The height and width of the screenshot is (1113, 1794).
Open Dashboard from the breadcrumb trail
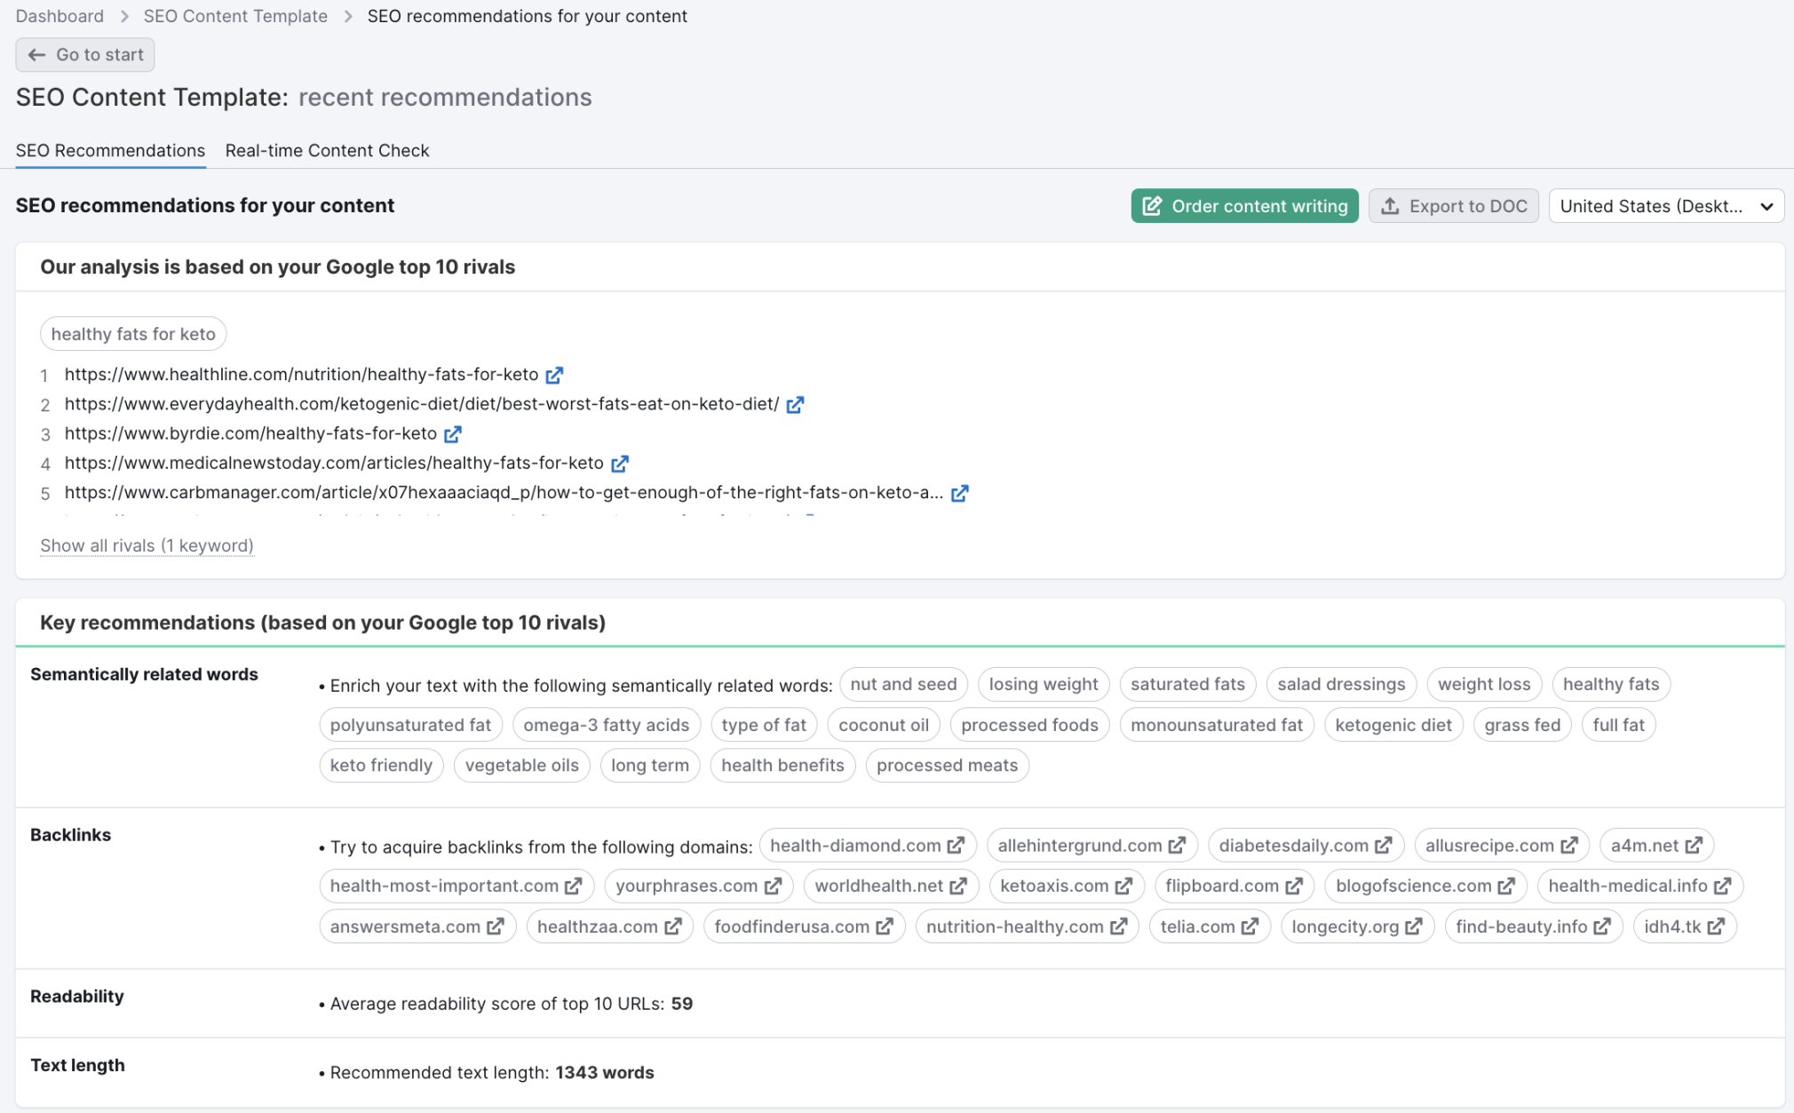pyautogui.click(x=59, y=15)
